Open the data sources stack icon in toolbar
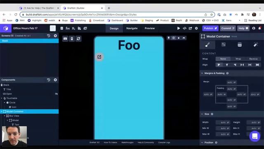The height and width of the screenshot is (149, 264). (62, 29)
